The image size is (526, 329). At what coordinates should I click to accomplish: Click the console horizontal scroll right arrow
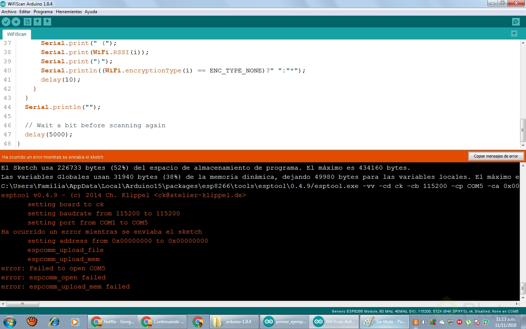coord(517,304)
